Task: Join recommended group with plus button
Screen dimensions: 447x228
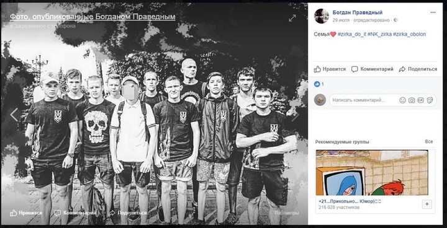Action: (427, 204)
